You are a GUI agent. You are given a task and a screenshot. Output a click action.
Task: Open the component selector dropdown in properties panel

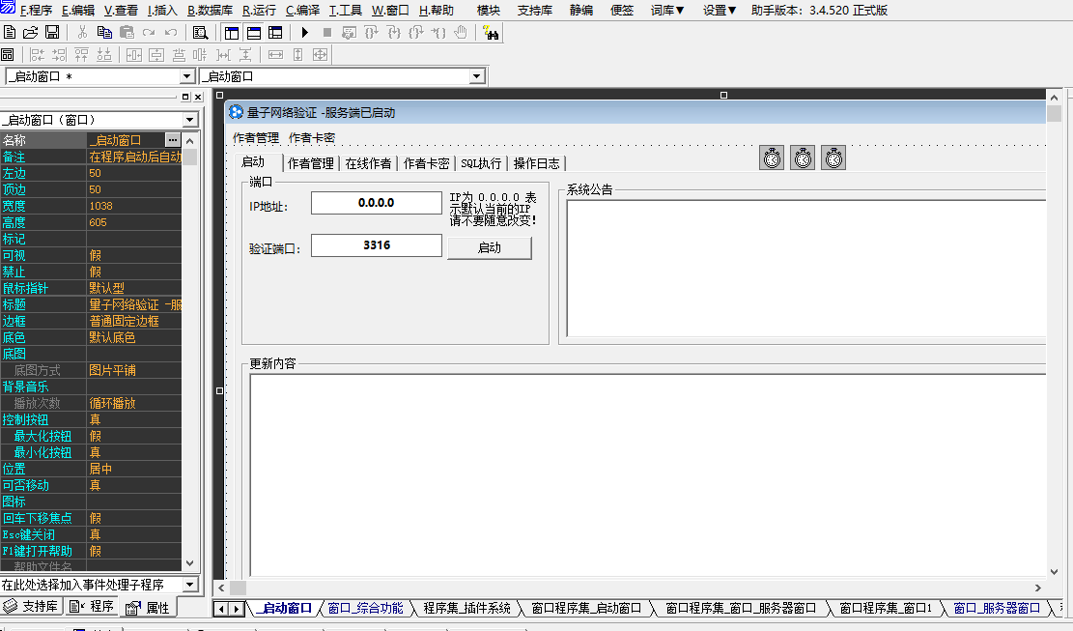click(189, 120)
